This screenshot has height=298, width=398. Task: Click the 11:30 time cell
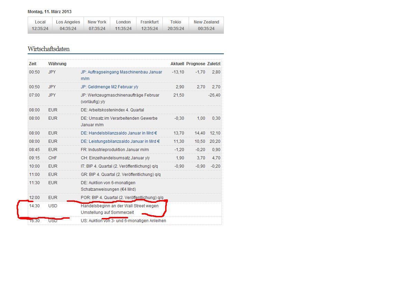pyautogui.click(x=34, y=183)
